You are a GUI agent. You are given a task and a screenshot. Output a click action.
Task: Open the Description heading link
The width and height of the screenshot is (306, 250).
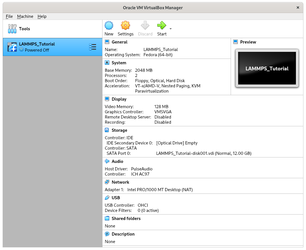(123, 234)
